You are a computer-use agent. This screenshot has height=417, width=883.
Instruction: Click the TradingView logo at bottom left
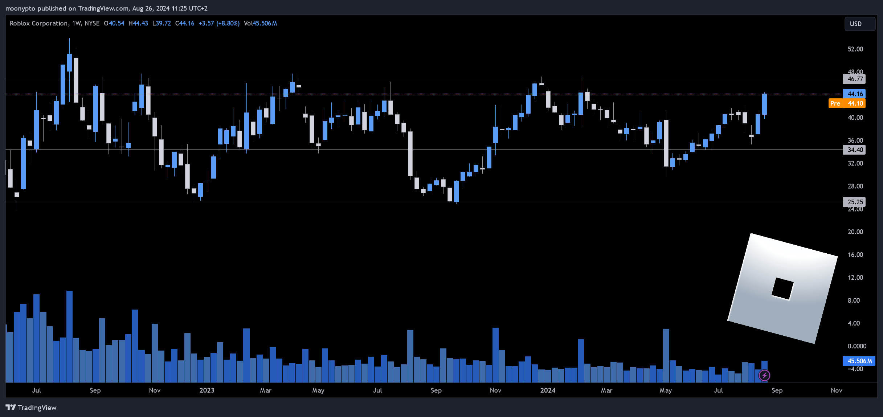pyautogui.click(x=11, y=407)
